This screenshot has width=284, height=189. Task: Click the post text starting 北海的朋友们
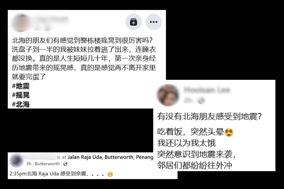click(84, 58)
